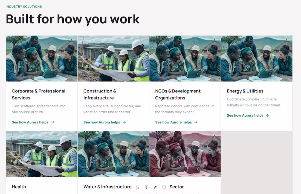Screen dimensions: 301x194
Task: Click arrow icon under Construction & Infrastructure
Action: [x=125, y=122]
